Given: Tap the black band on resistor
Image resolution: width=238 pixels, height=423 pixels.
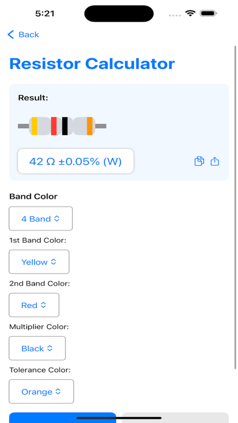Looking at the screenshot, I should (x=65, y=126).
